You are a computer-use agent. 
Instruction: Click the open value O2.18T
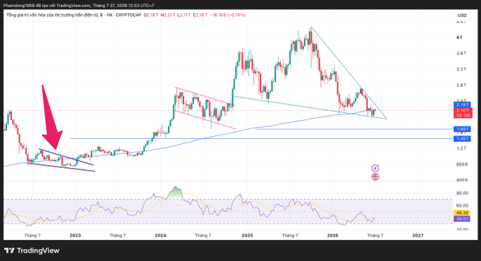pos(151,15)
